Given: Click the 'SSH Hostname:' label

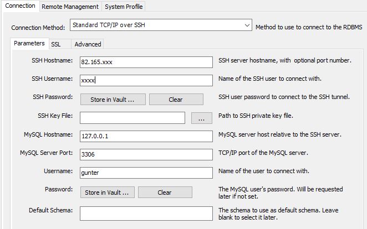Looking at the screenshot, I should (52, 60).
